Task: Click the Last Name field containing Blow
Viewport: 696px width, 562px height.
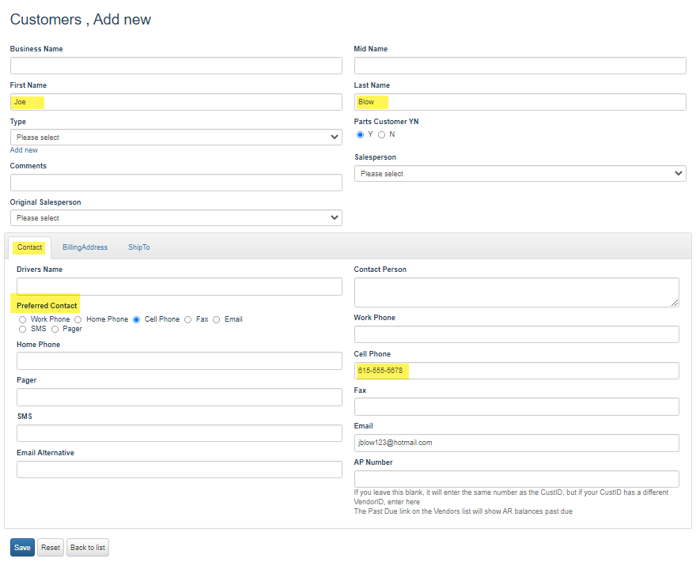Action: pos(520,102)
